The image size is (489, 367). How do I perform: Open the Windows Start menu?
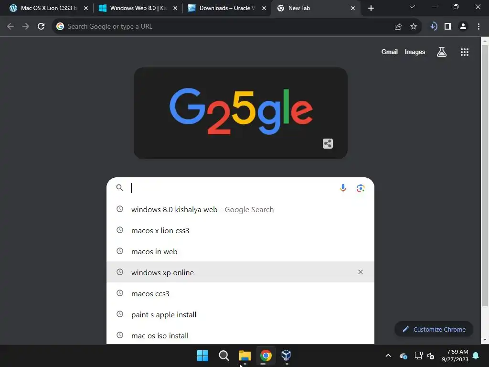coord(202,356)
